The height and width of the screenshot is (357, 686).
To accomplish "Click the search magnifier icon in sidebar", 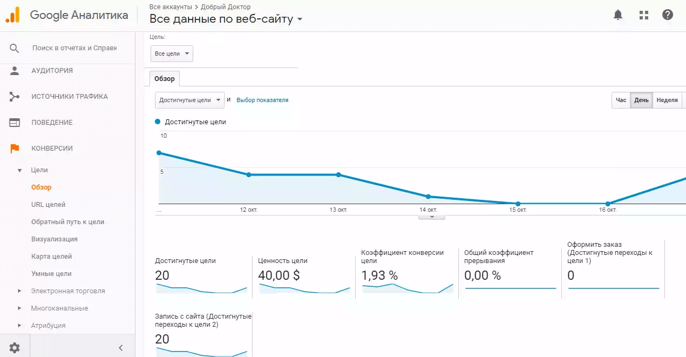I will tap(15, 48).
